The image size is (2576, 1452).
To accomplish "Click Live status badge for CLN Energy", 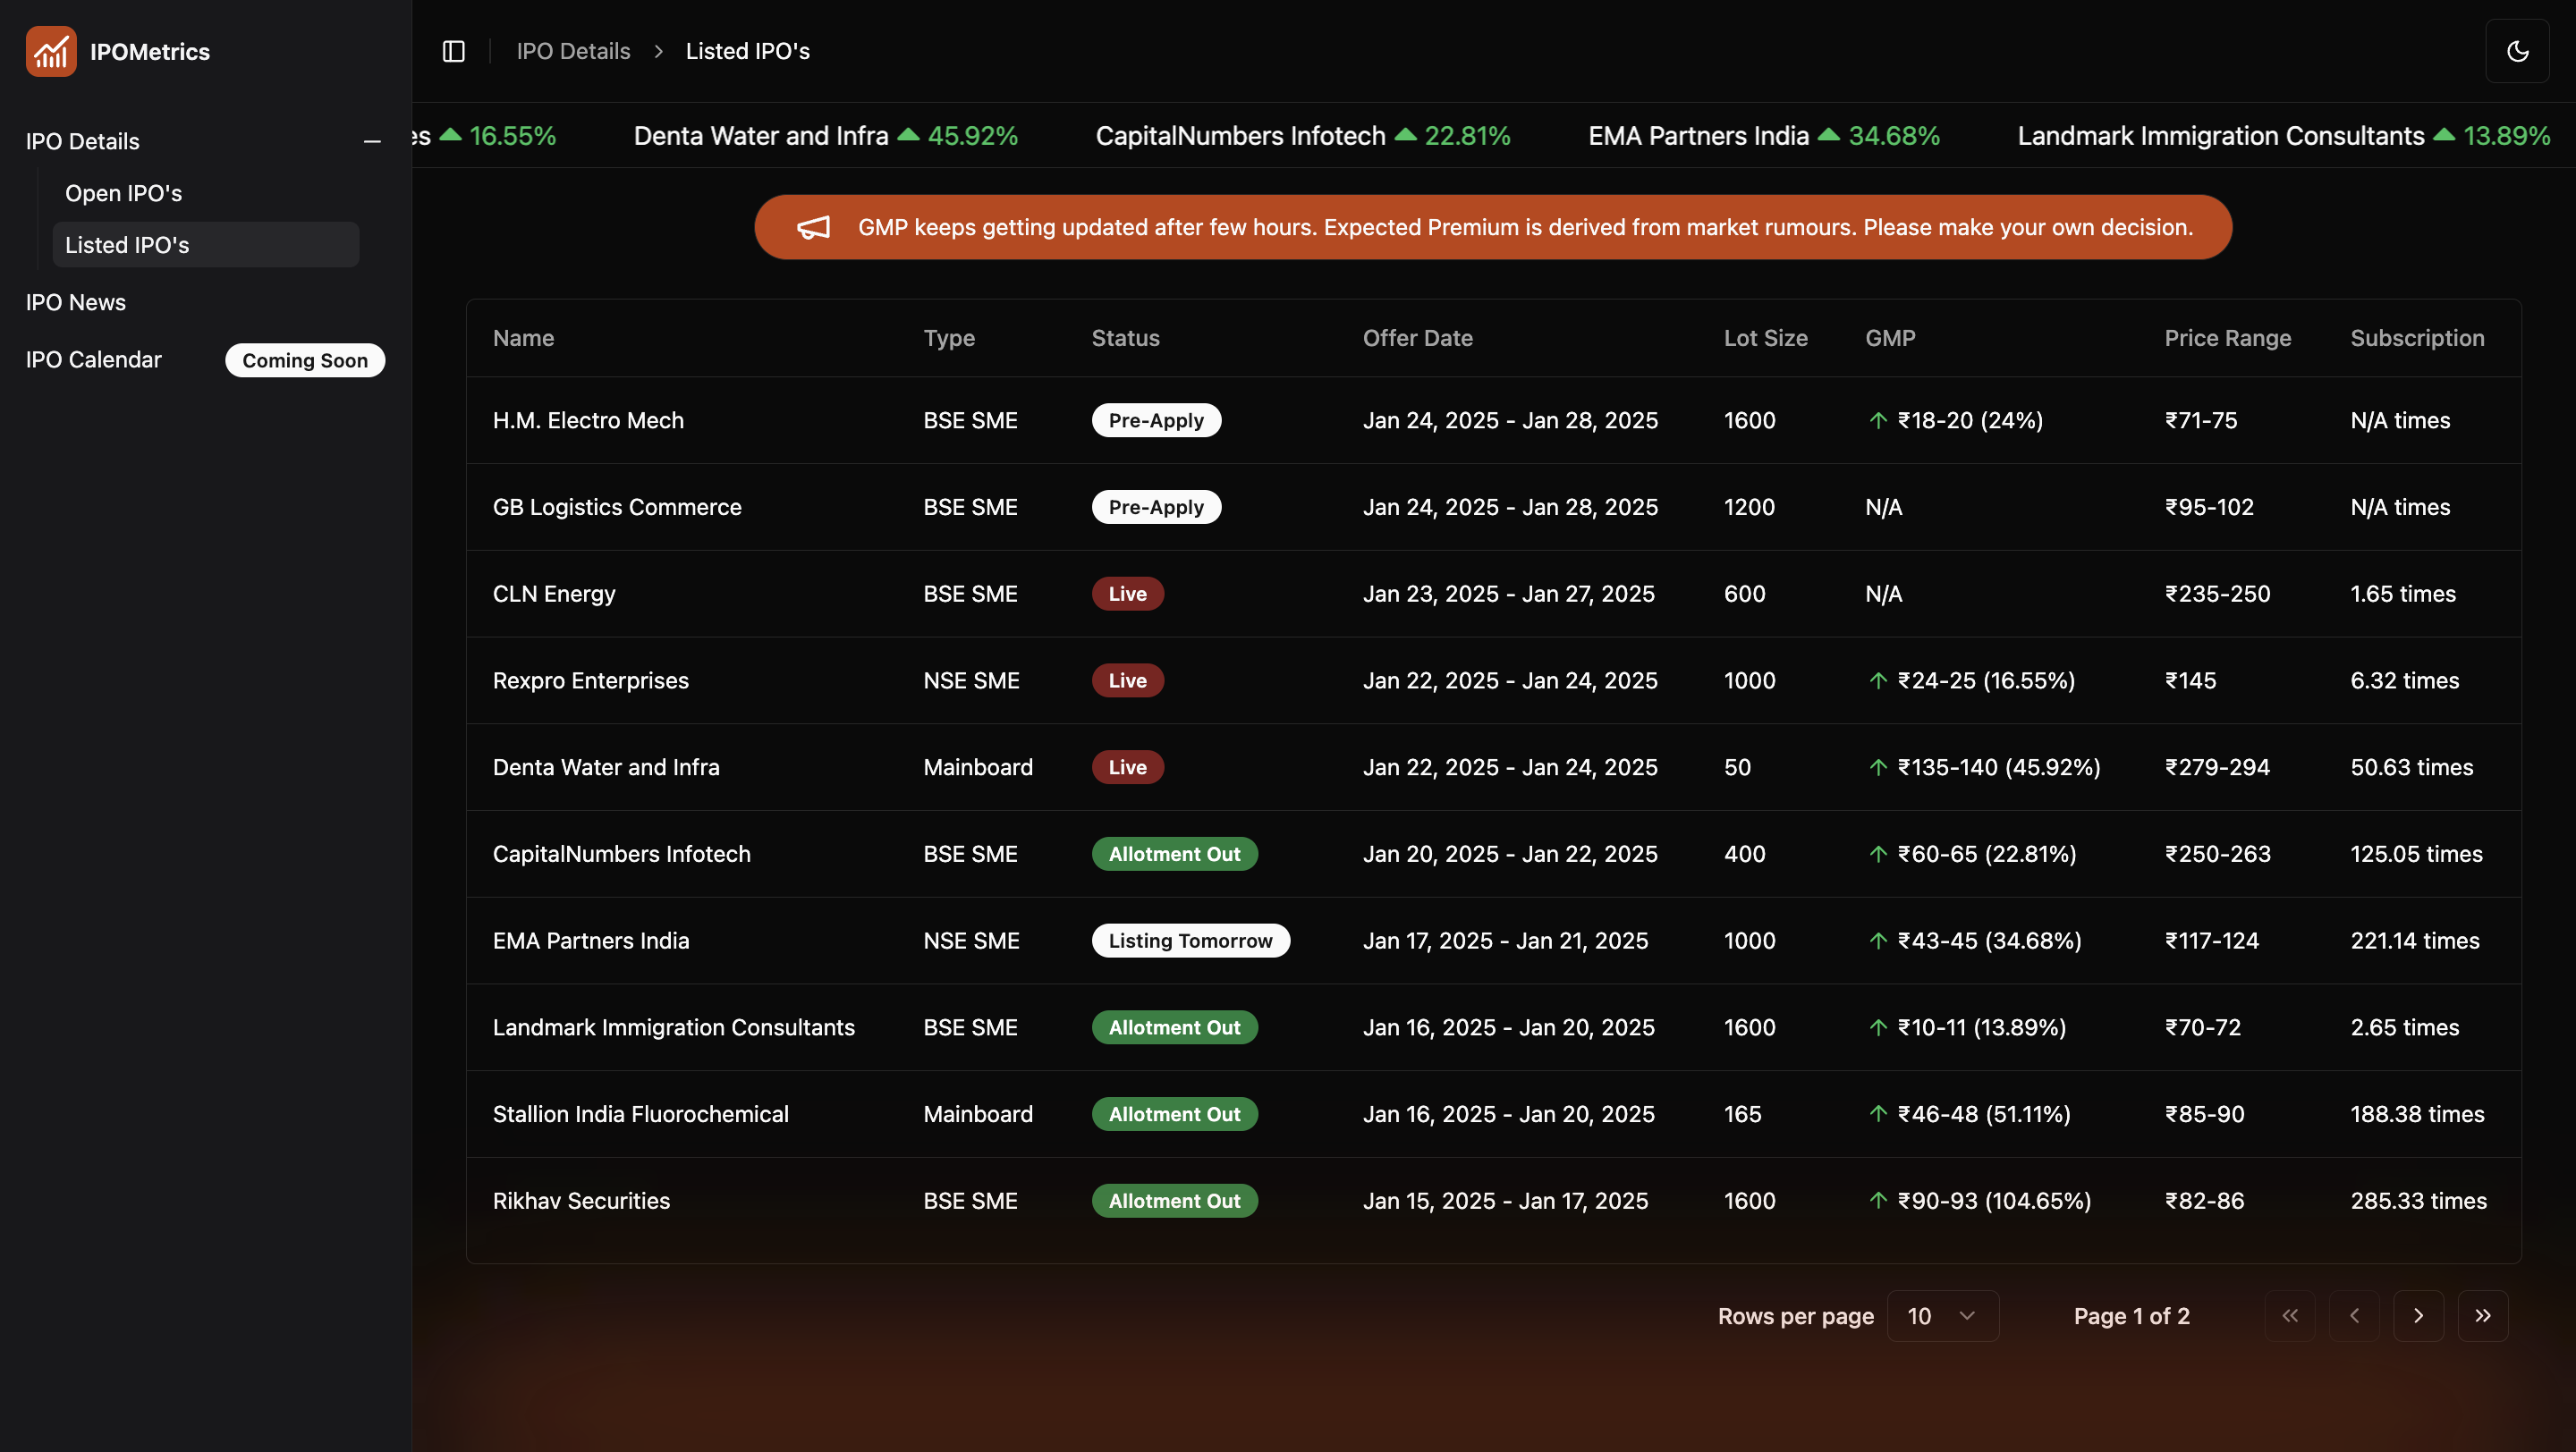I will pos(1127,593).
